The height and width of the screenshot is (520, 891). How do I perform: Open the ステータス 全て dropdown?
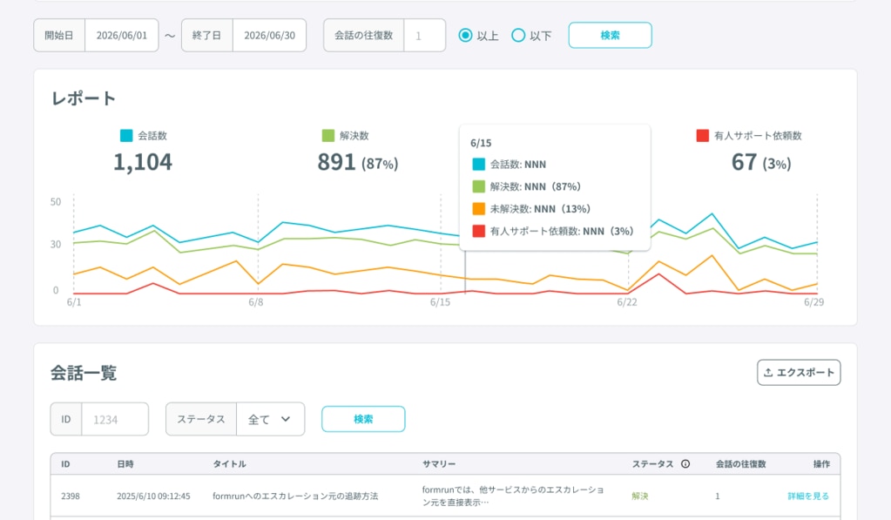[270, 419]
